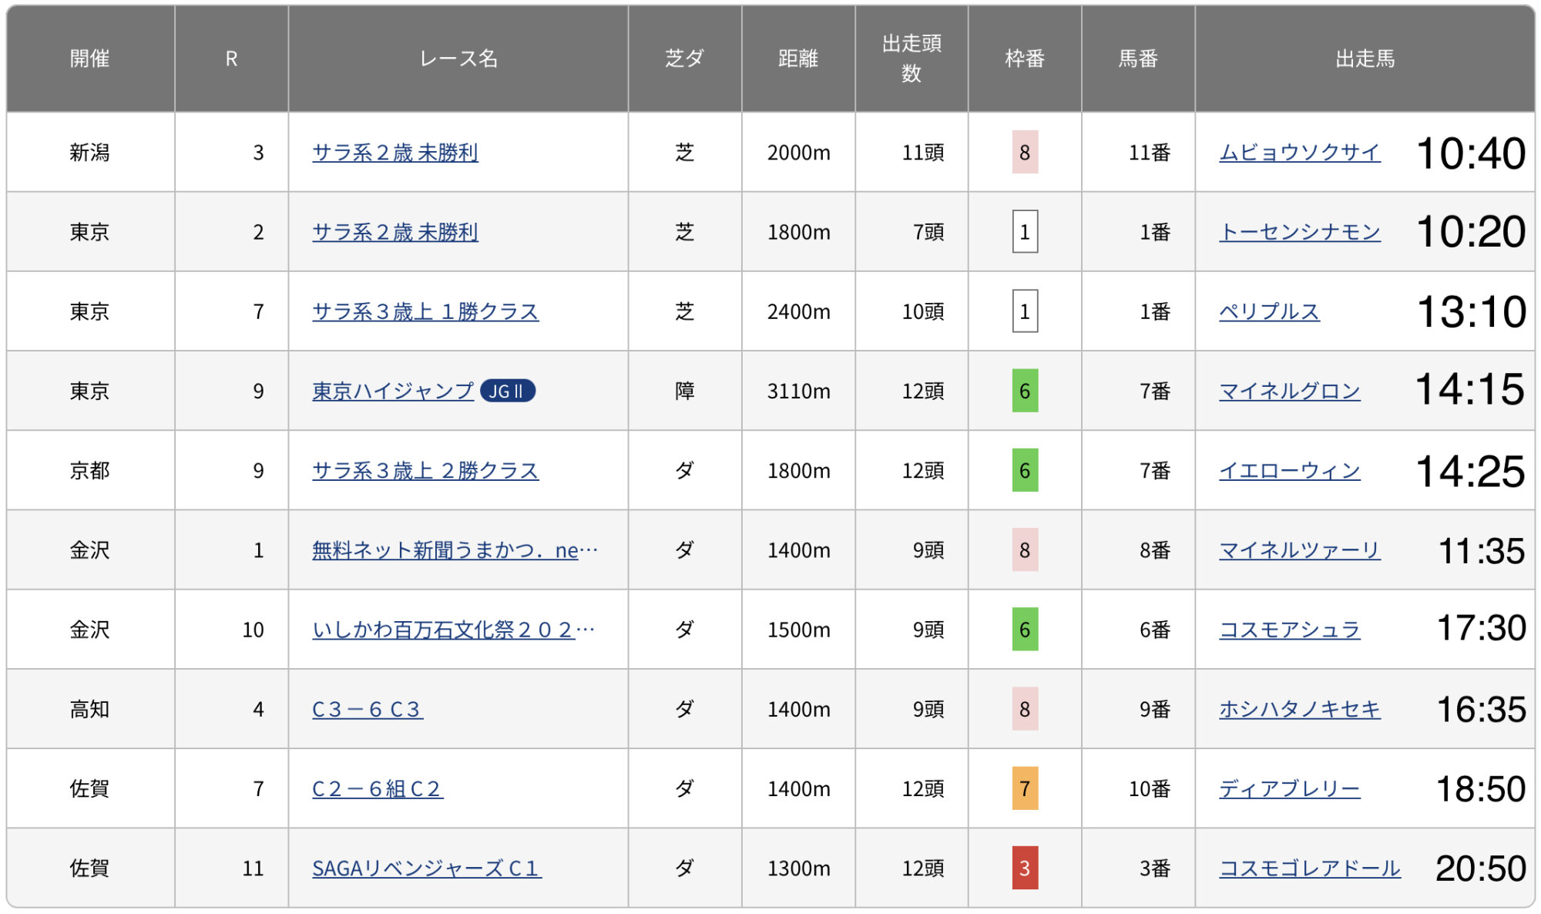This screenshot has width=1541, height=914.
Task: Click the red frame 3 badge for コスモゴレアドール
Action: pos(1024,869)
